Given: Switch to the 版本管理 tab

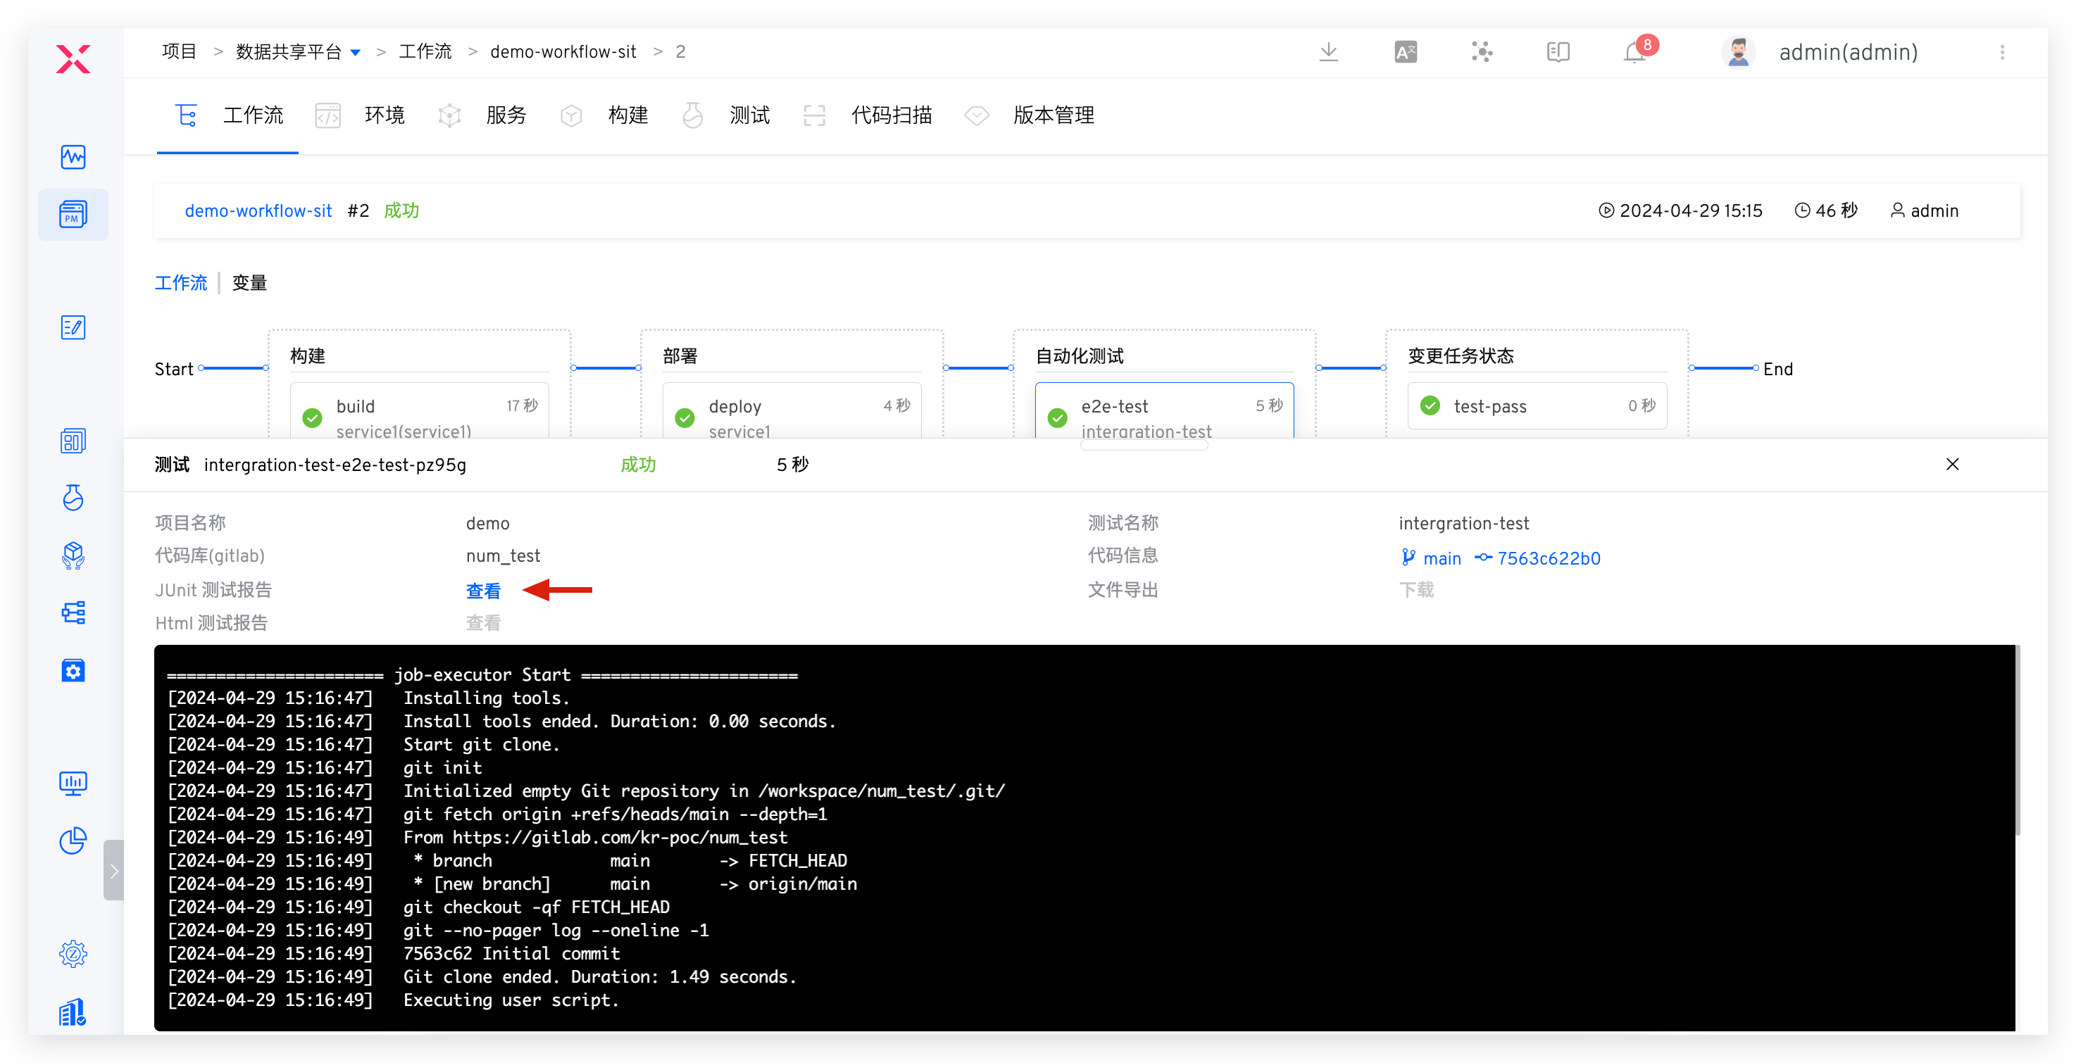Looking at the screenshot, I should coord(1028,115).
